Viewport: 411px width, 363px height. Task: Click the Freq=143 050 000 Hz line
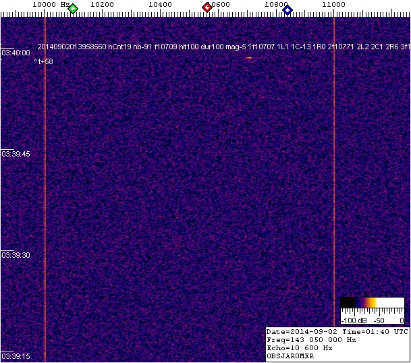coord(311,340)
